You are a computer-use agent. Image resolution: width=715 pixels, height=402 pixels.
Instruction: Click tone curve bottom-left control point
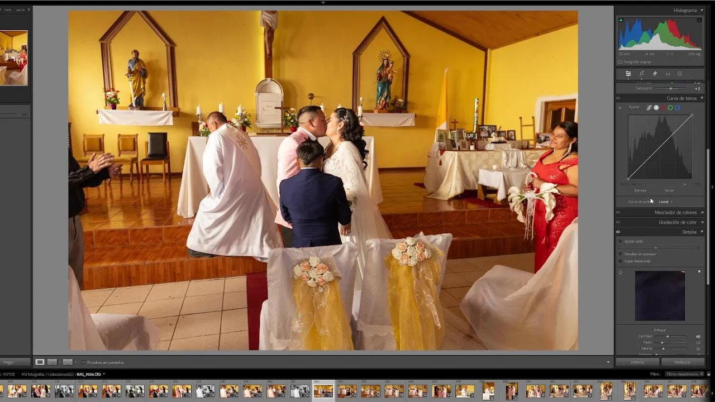tap(628, 179)
